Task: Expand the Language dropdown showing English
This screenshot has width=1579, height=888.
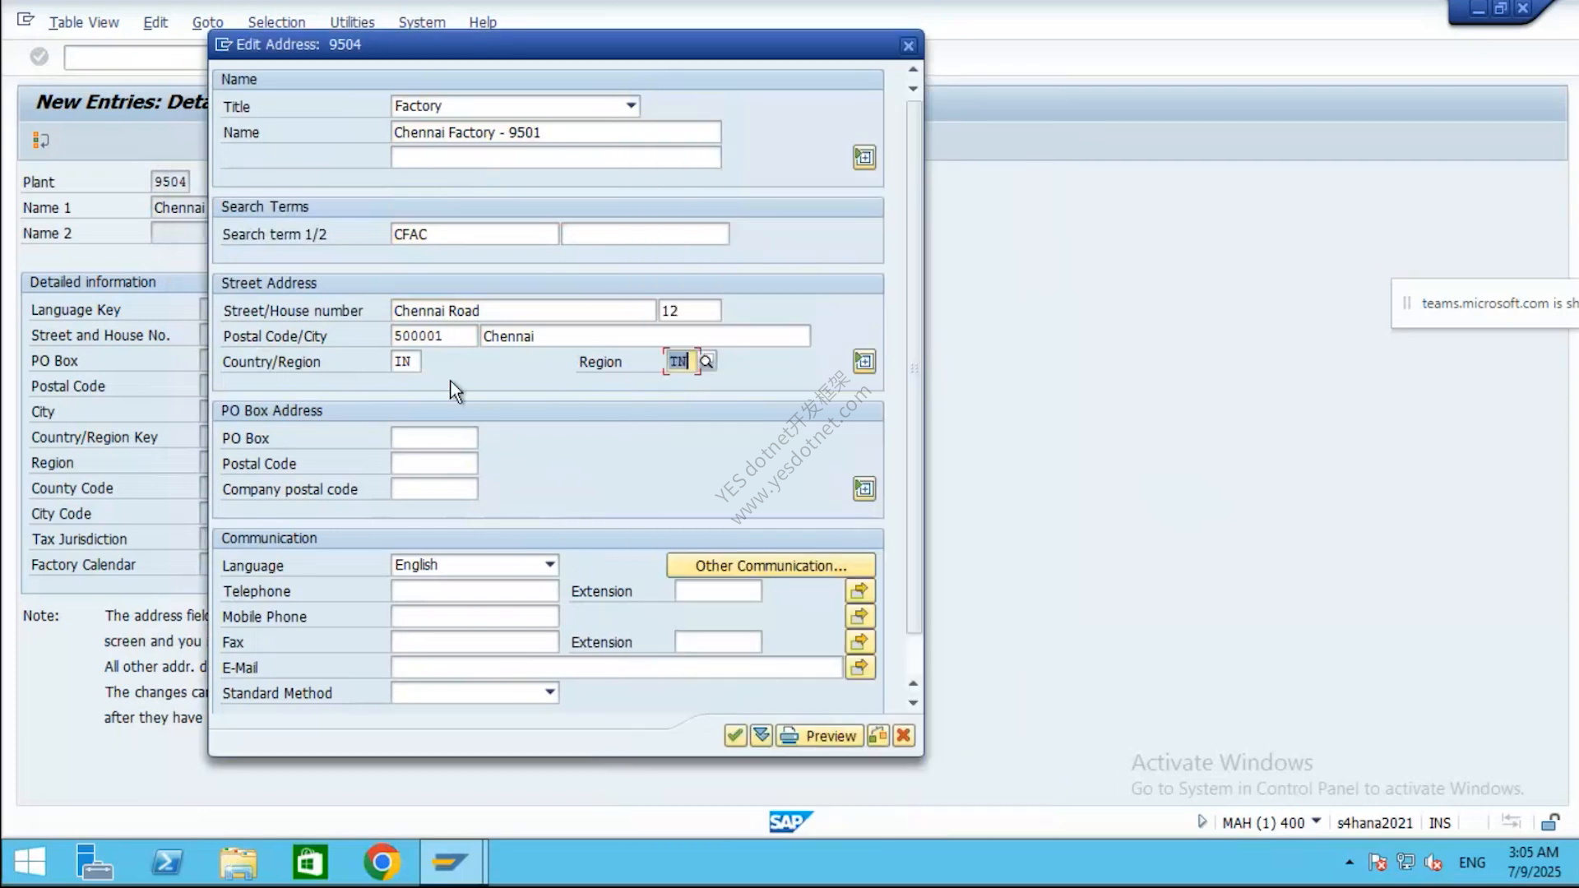Action: (475, 565)
